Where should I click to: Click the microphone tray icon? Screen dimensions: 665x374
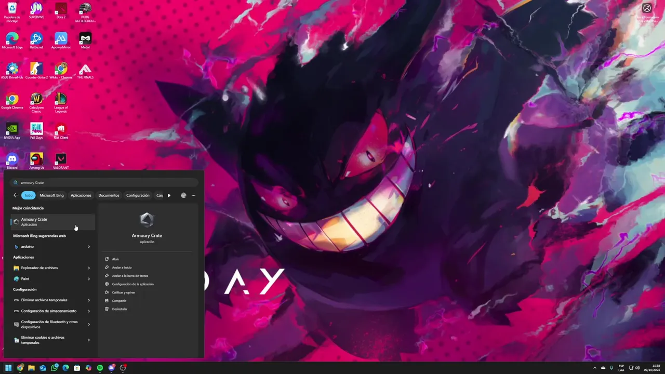click(611, 368)
